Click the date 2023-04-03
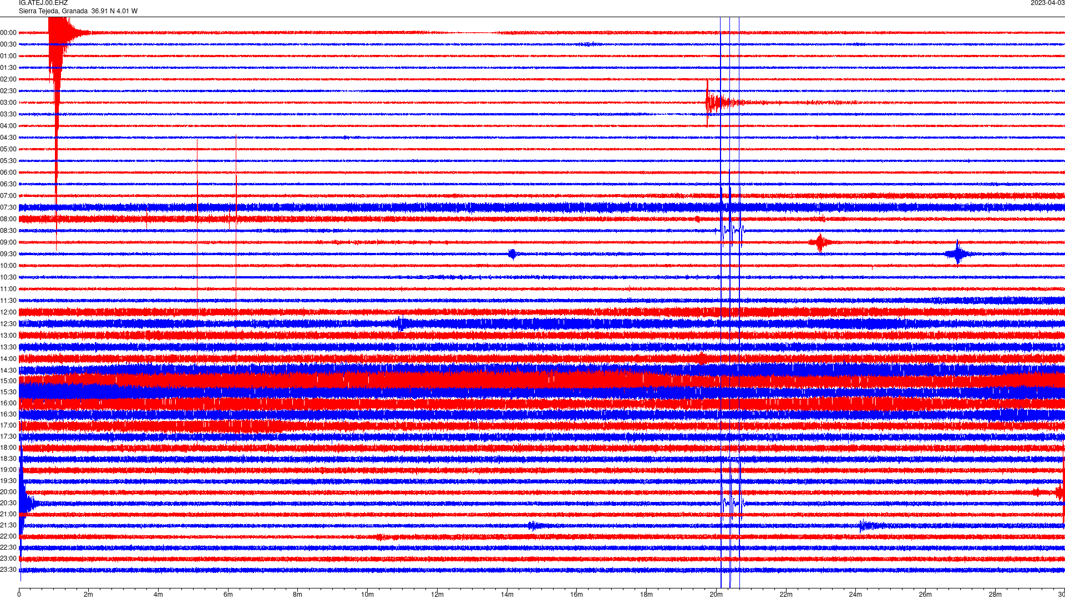This screenshot has height=599, width=1065. [1047, 3]
